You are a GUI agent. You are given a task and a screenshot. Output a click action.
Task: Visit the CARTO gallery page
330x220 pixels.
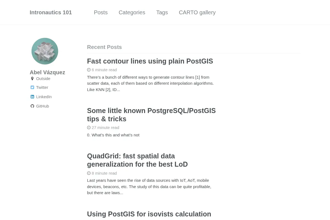pyautogui.click(x=197, y=12)
